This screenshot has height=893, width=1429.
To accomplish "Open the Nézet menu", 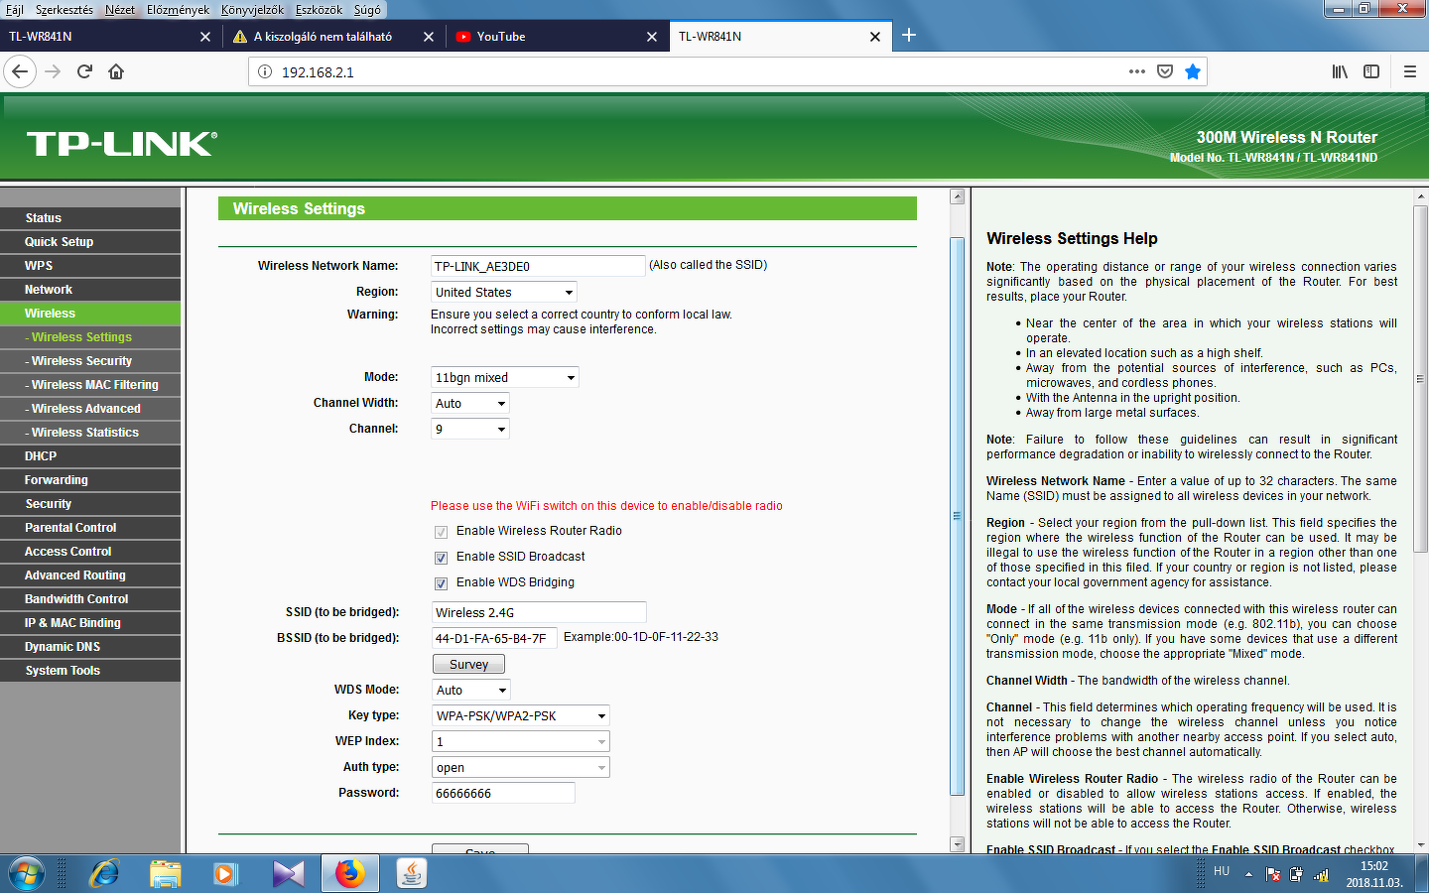I will [x=120, y=10].
